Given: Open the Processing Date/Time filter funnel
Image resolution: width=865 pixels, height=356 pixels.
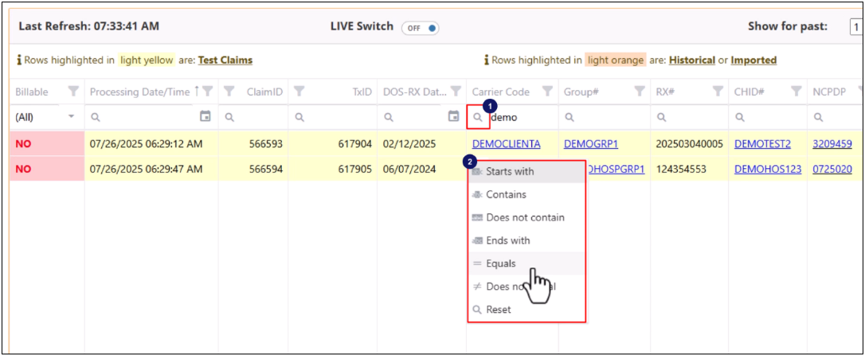Looking at the screenshot, I should coord(207,92).
